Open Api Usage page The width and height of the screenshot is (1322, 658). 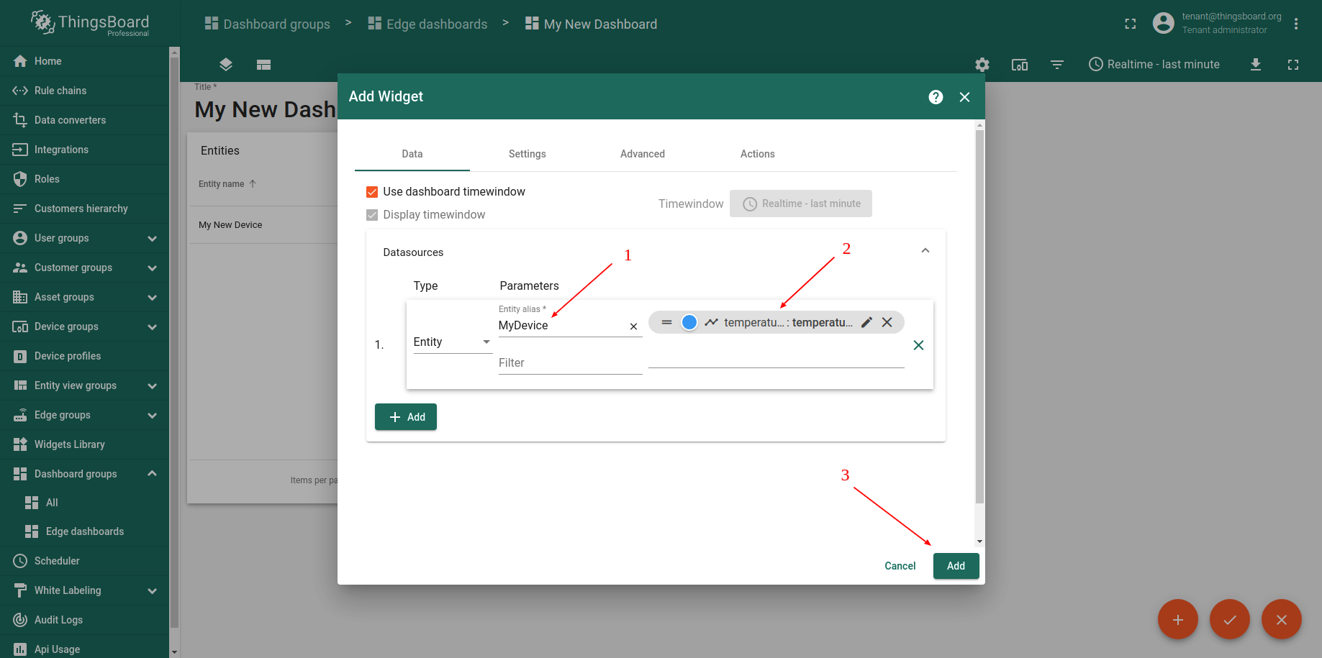84,649
